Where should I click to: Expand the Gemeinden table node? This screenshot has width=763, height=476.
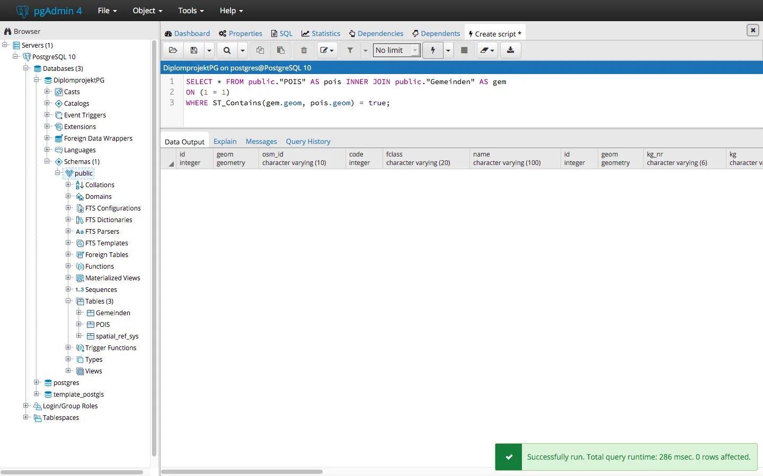79,313
